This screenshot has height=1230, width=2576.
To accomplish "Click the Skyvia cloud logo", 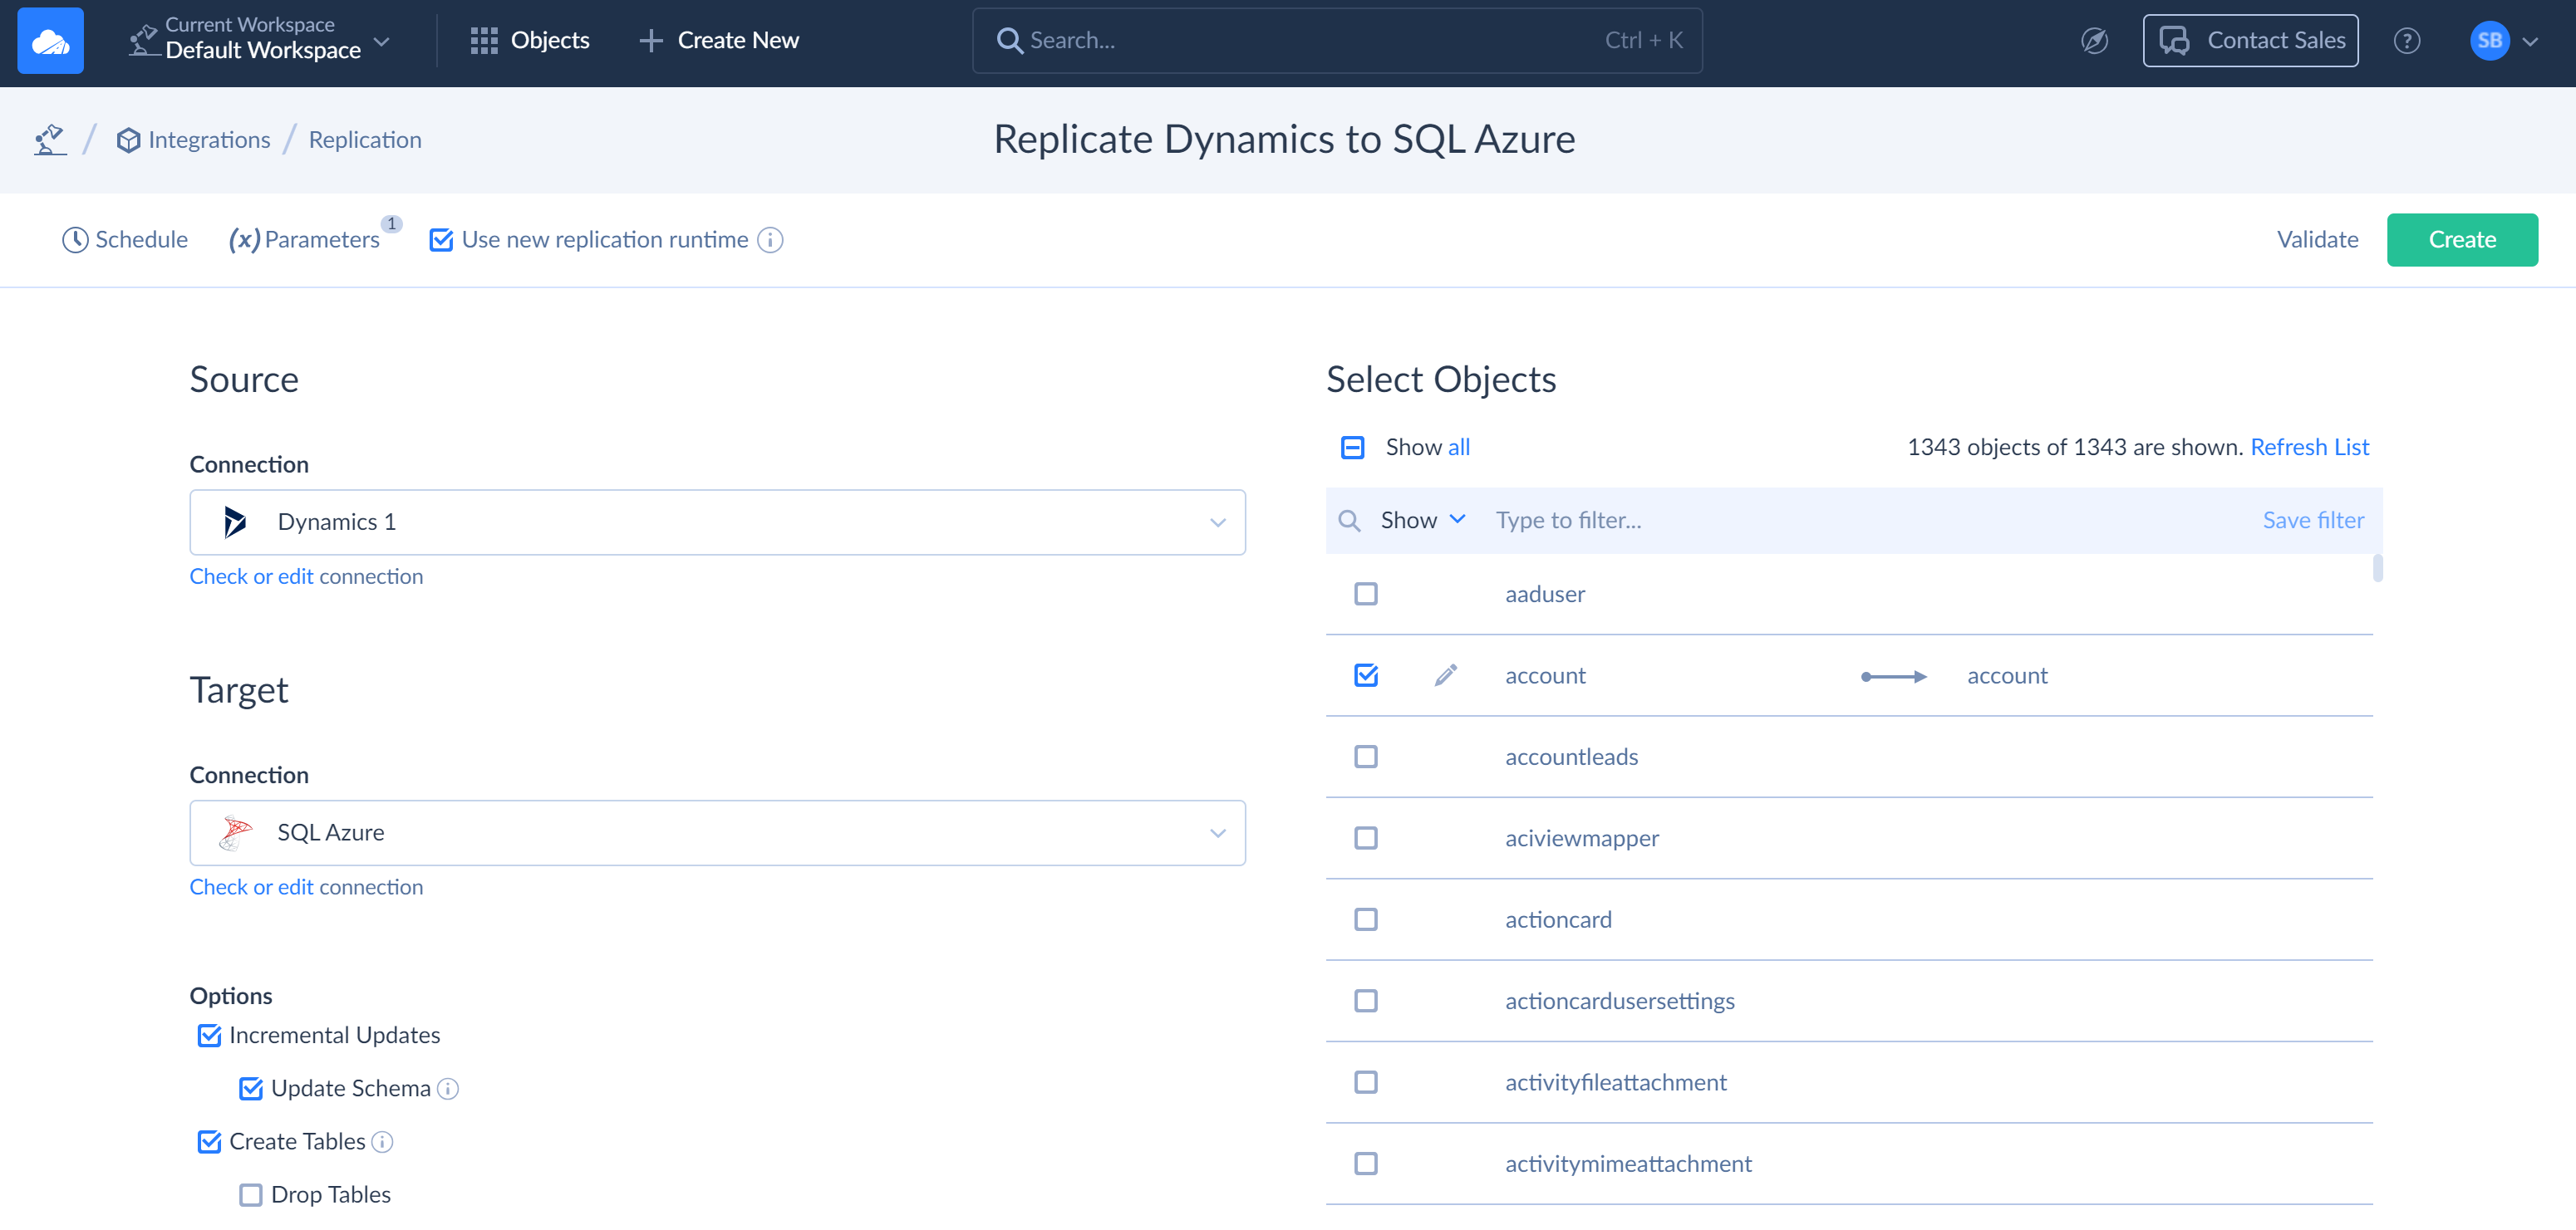I will point(50,40).
